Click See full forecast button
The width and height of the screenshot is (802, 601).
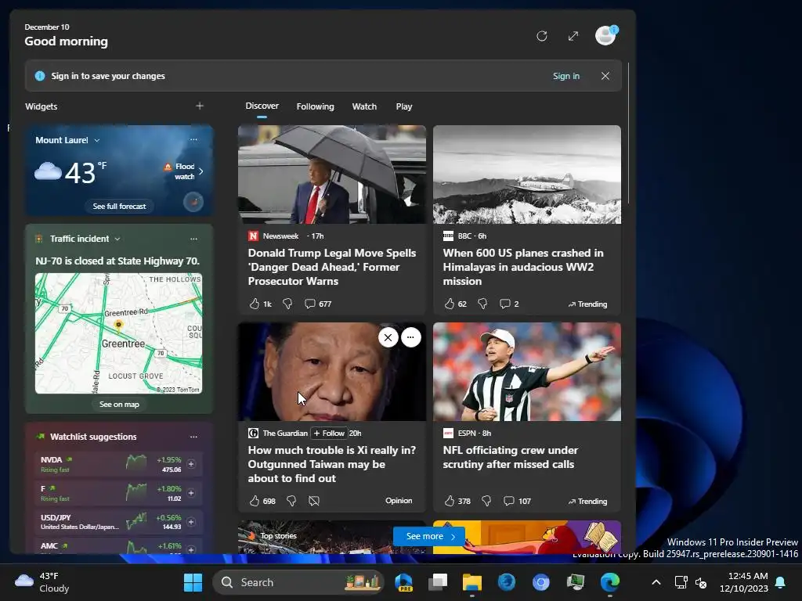point(119,206)
